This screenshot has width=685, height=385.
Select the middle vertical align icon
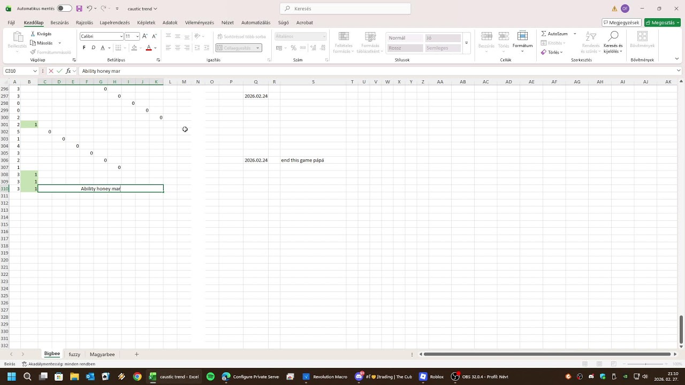coord(177,36)
